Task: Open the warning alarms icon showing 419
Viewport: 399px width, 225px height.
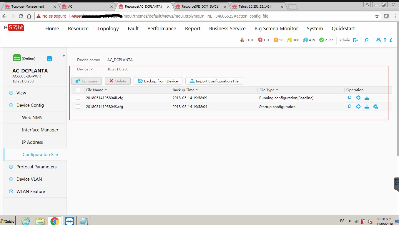Action: point(305,40)
